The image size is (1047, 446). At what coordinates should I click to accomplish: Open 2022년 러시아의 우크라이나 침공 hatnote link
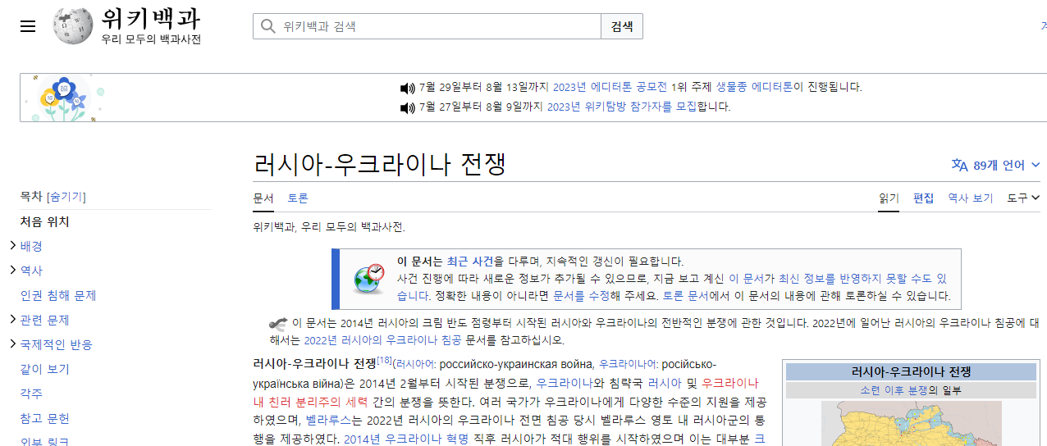click(x=382, y=340)
